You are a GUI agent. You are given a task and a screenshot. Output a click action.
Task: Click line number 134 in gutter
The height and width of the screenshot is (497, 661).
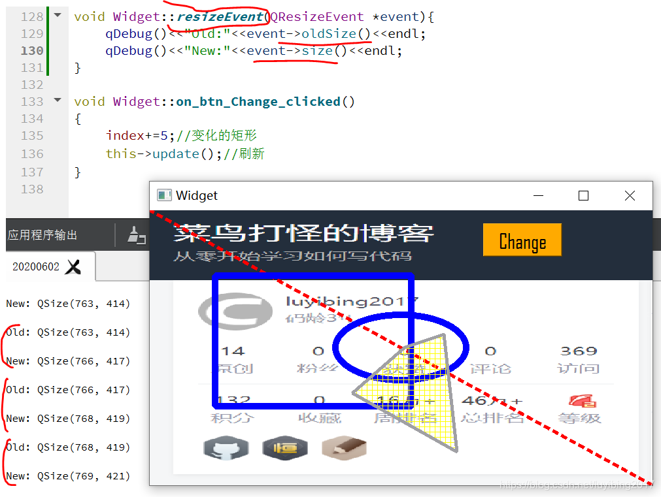[32, 119]
